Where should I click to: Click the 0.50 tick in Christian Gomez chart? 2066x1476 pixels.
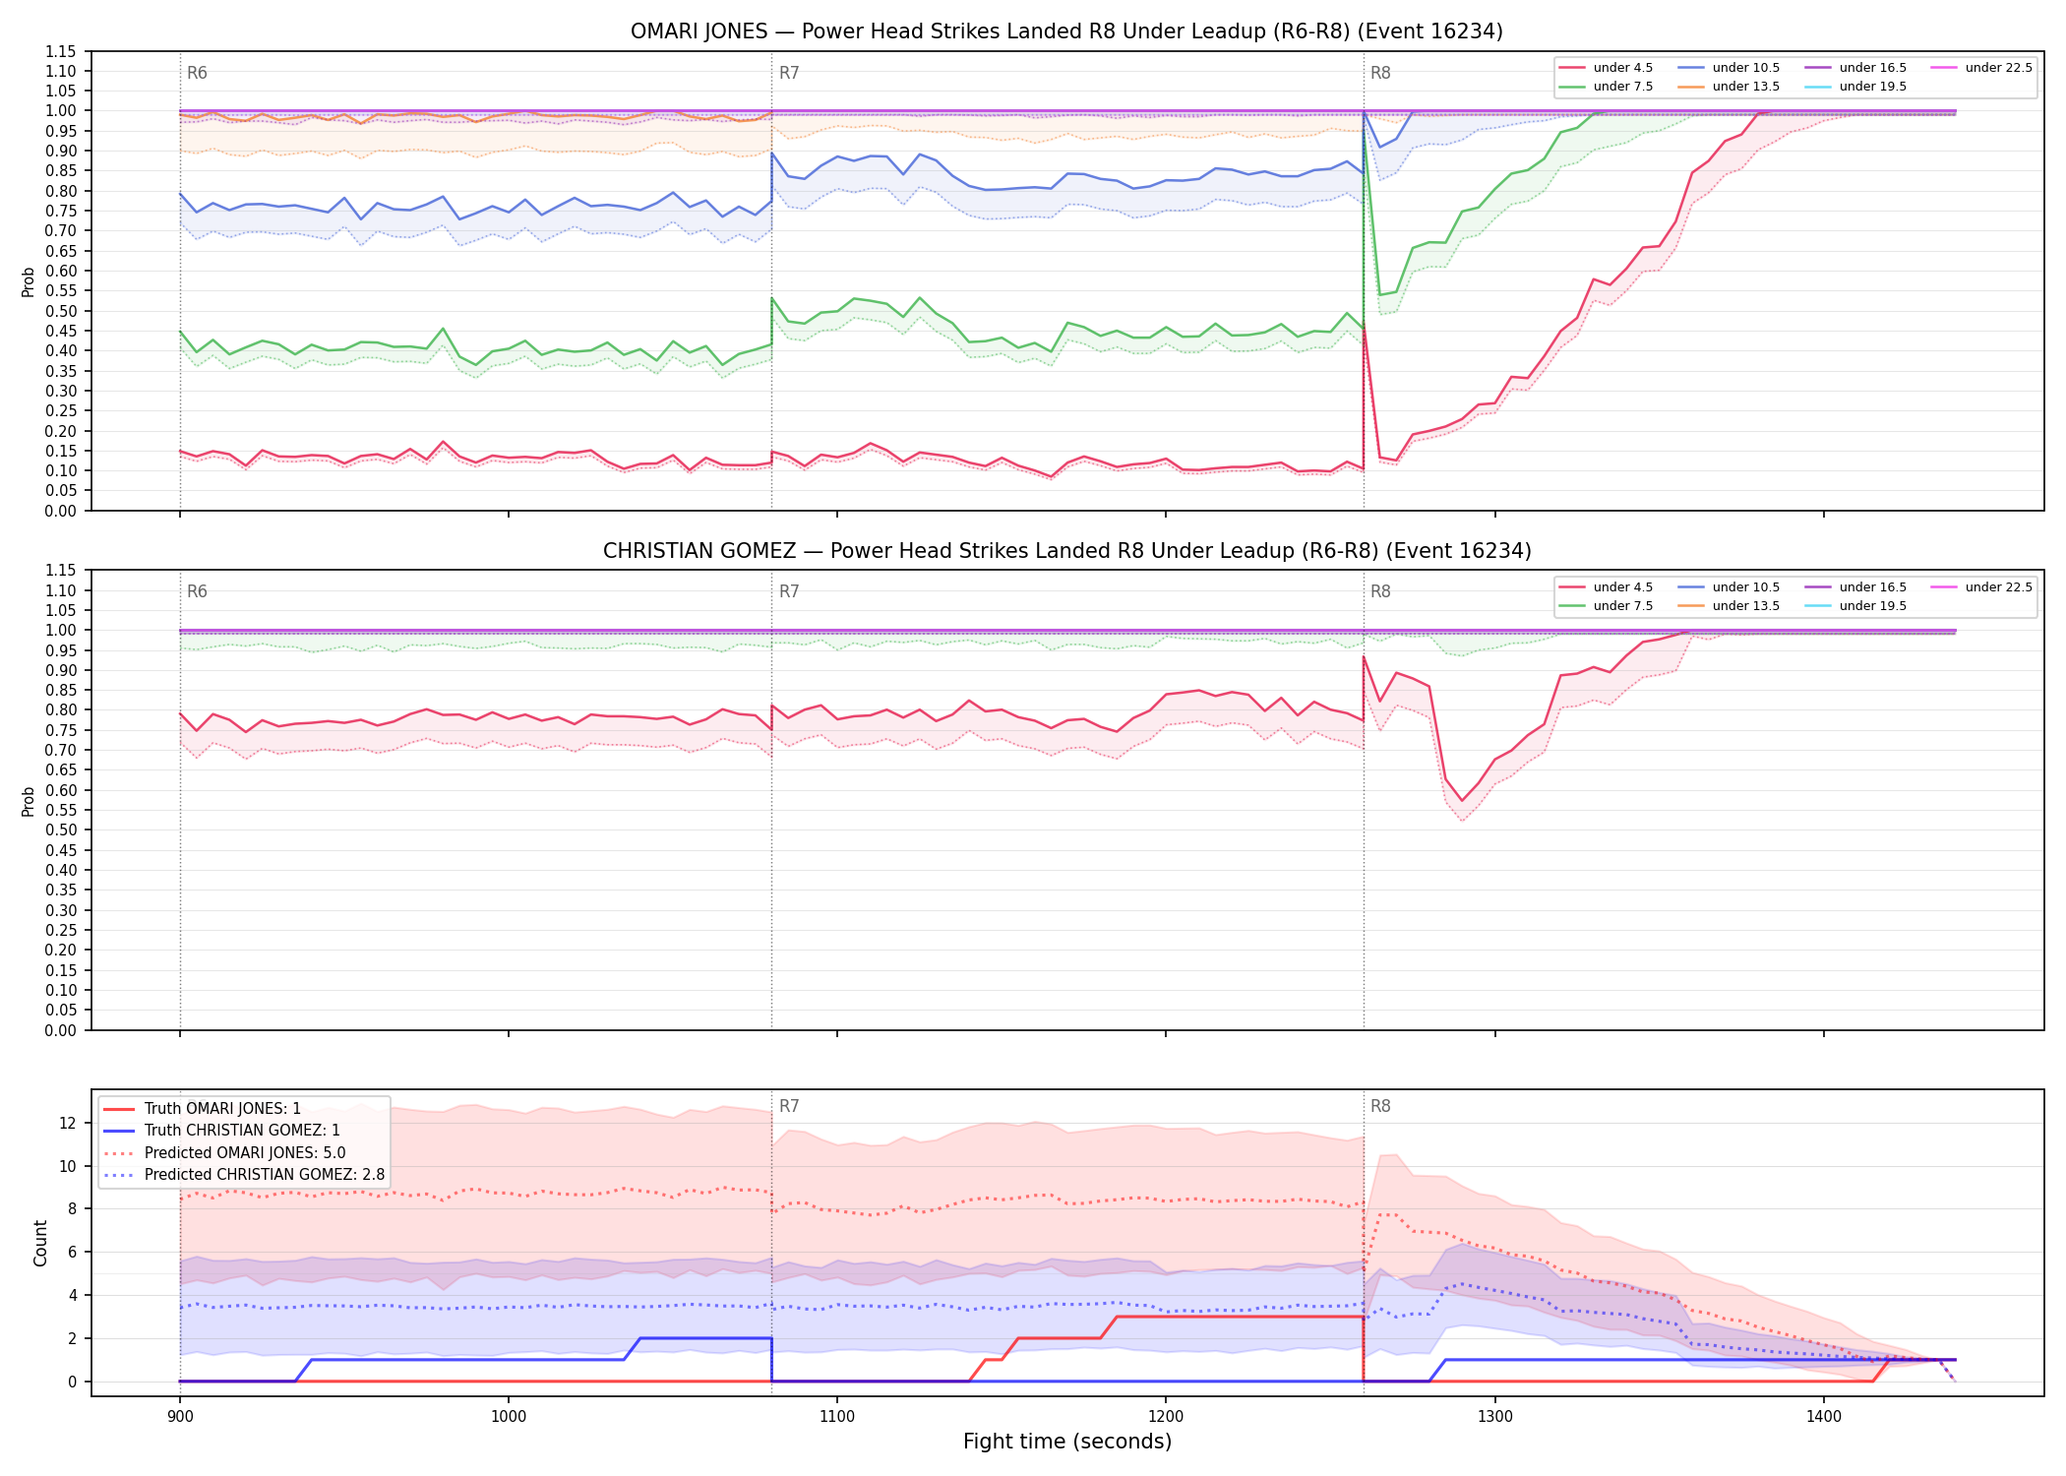click(61, 830)
